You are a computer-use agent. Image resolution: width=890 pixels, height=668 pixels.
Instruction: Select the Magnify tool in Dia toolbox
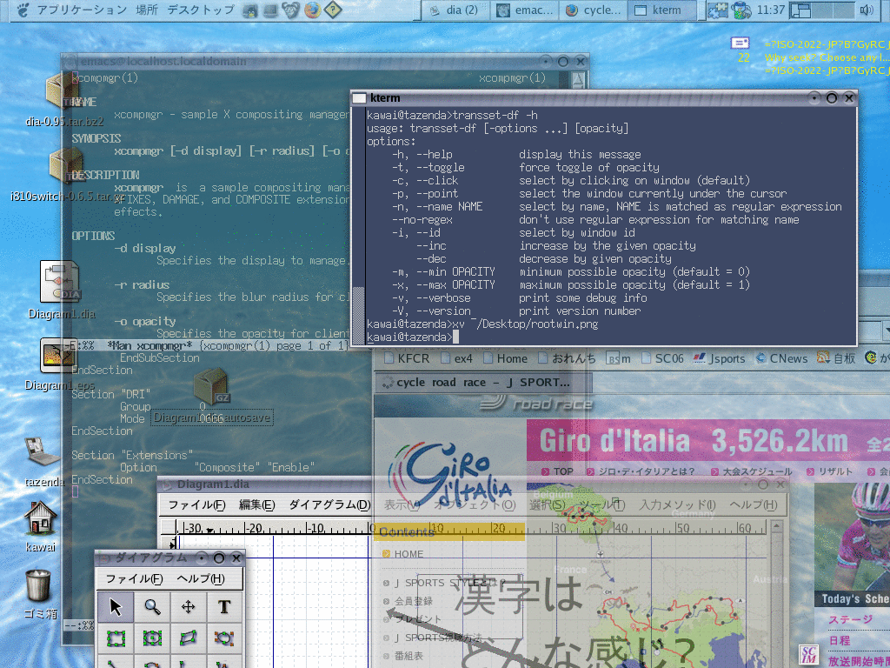click(x=152, y=606)
